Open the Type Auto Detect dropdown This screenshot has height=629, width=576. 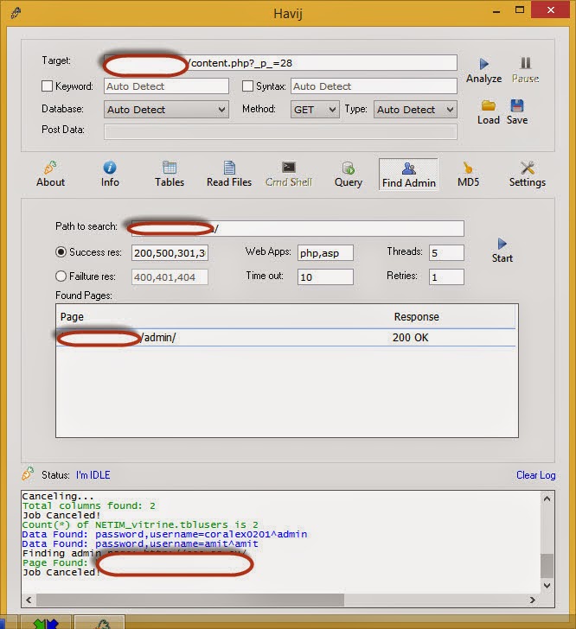pos(415,110)
